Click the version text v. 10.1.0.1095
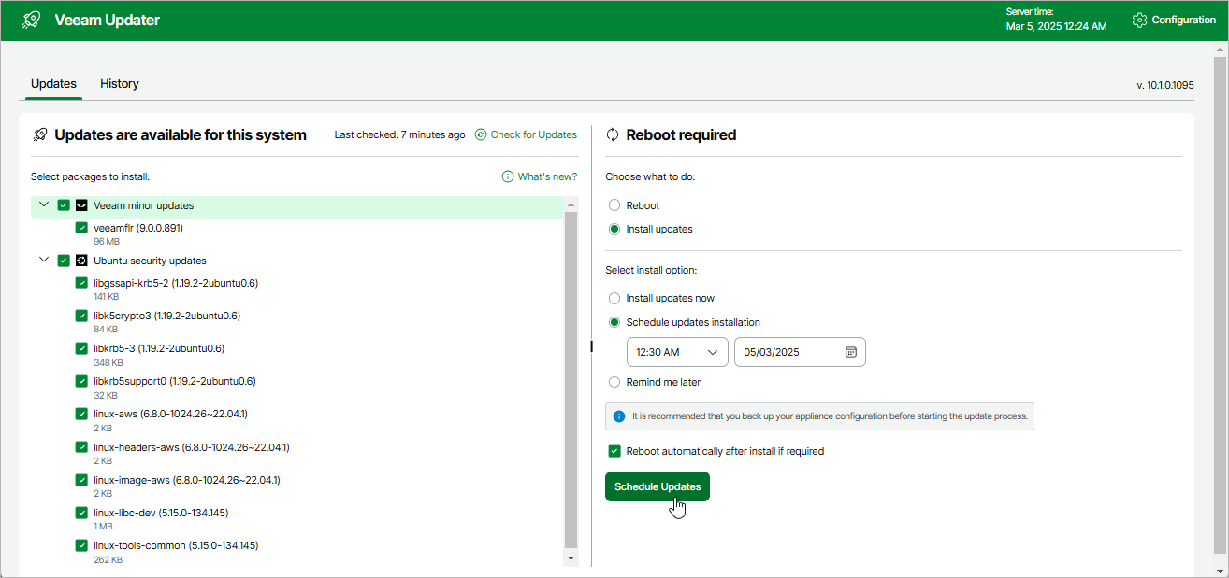 pyautogui.click(x=1165, y=85)
